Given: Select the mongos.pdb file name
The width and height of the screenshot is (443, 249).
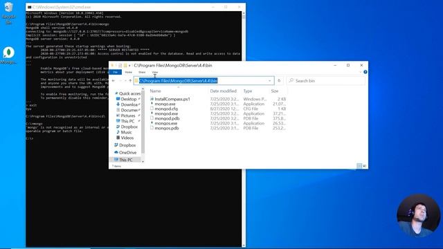Looking at the screenshot, I should (167, 128).
